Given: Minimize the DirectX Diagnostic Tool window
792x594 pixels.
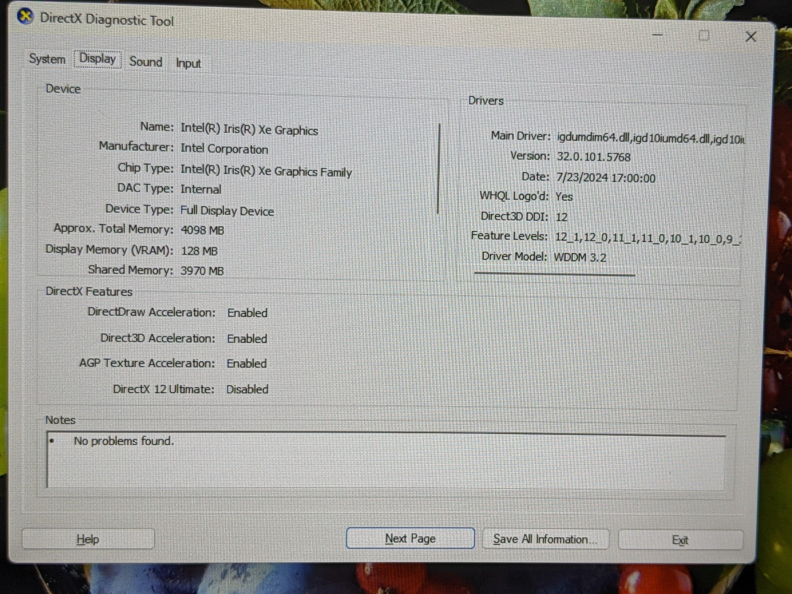Looking at the screenshot, I should [x=657, y=35].
